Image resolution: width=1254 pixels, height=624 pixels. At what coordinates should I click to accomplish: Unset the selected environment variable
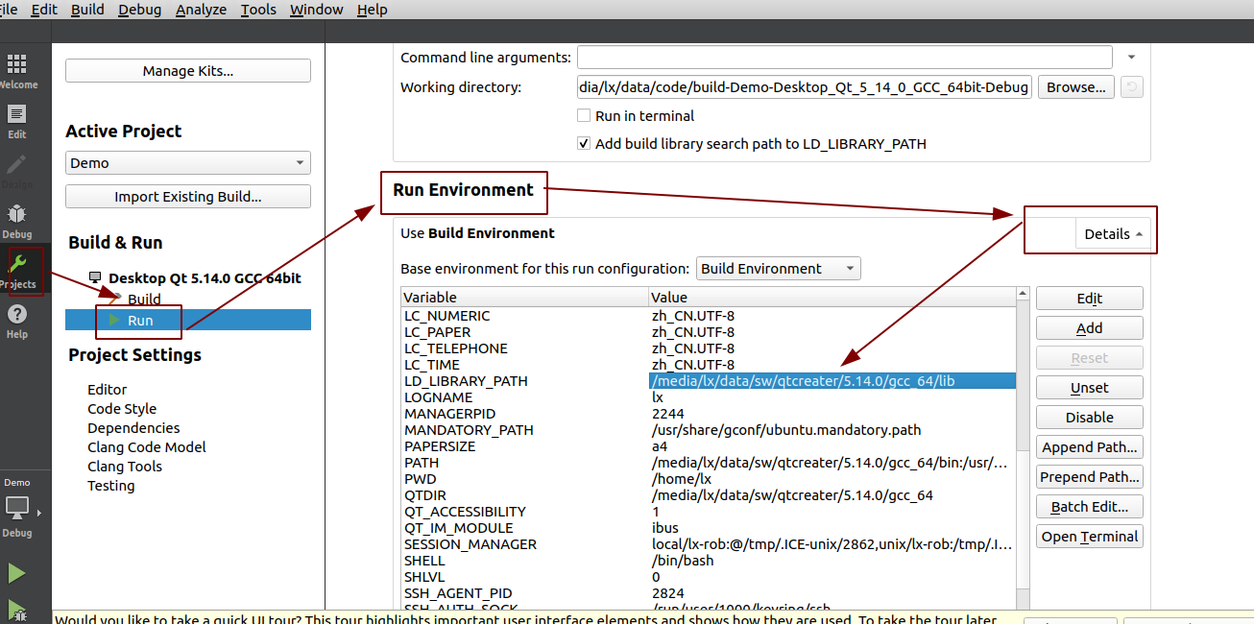(1090, 388)
